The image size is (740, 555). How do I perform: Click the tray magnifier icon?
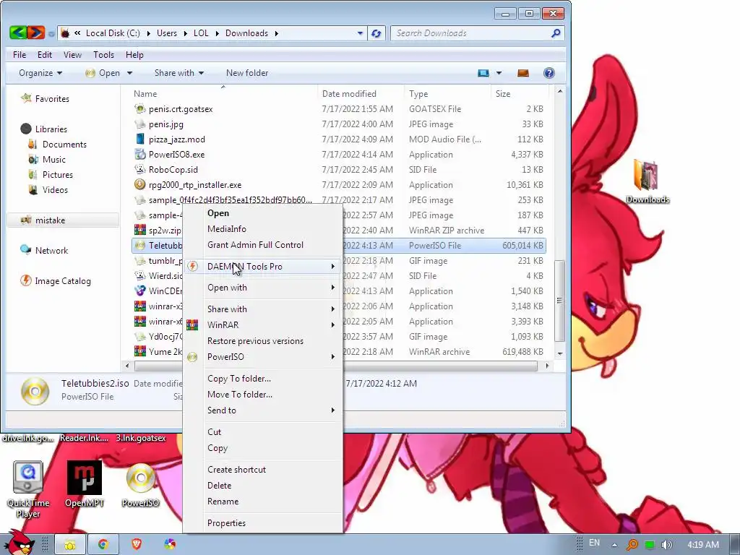(x=632, y=545)
